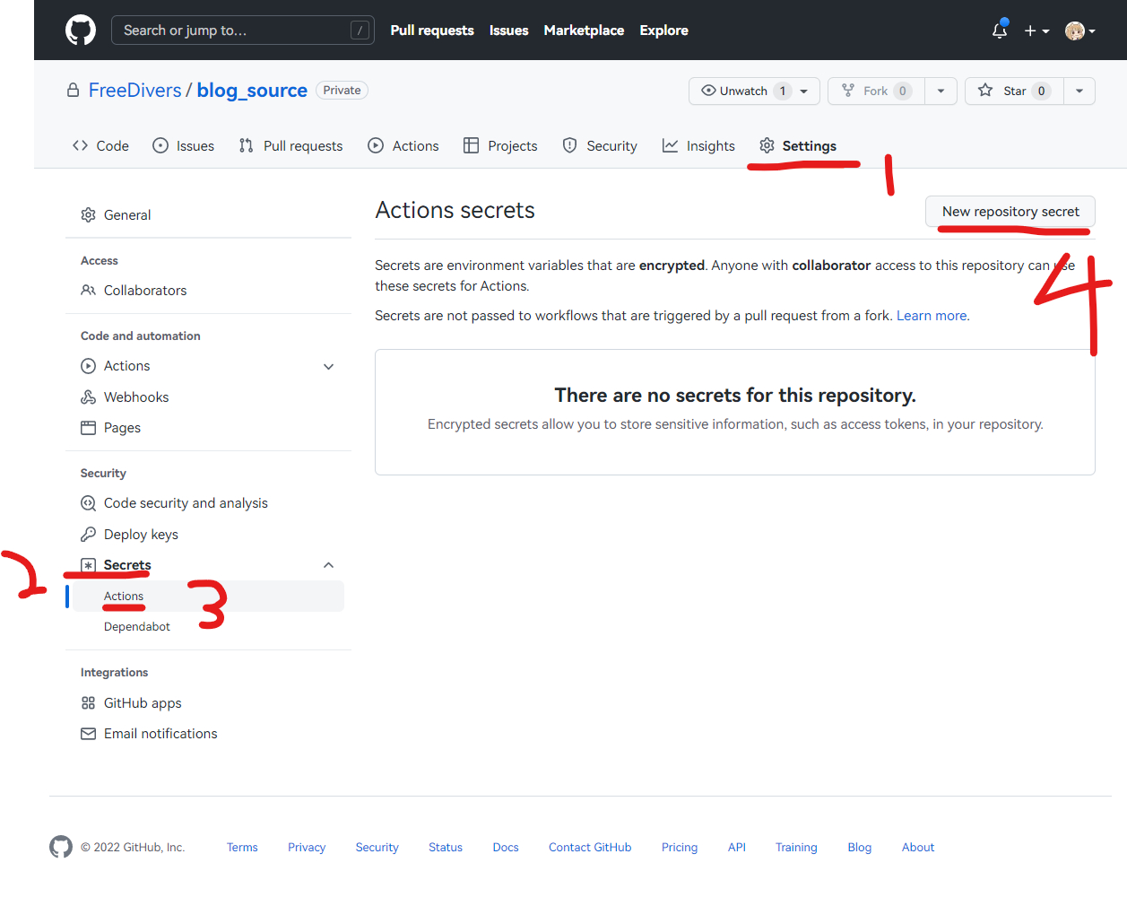Click the Search or jump to field
Screen dimensions: 1127x906
click(243, 30)
